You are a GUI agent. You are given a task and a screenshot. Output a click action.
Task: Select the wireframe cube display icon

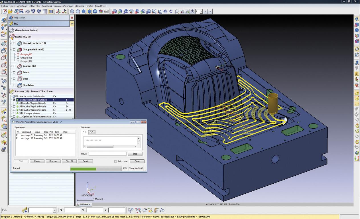(72, 11)
